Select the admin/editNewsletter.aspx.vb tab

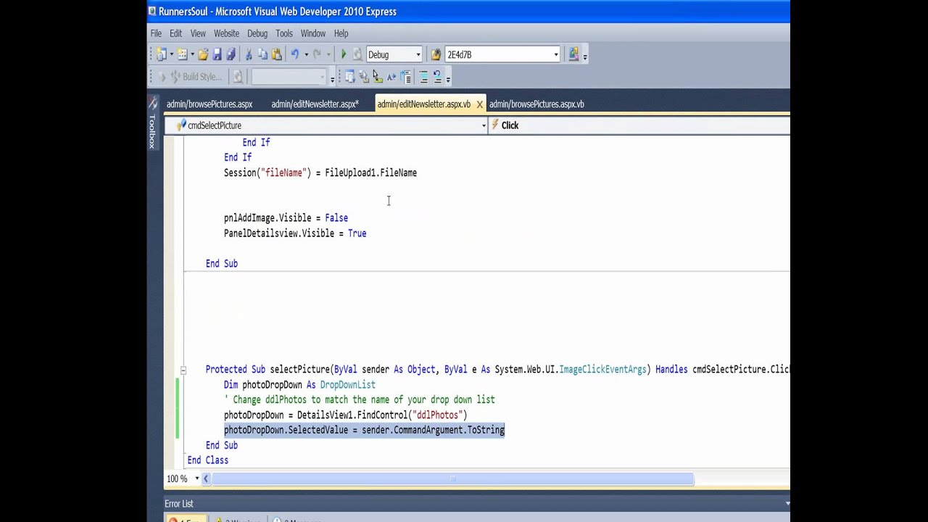(424, 104)
